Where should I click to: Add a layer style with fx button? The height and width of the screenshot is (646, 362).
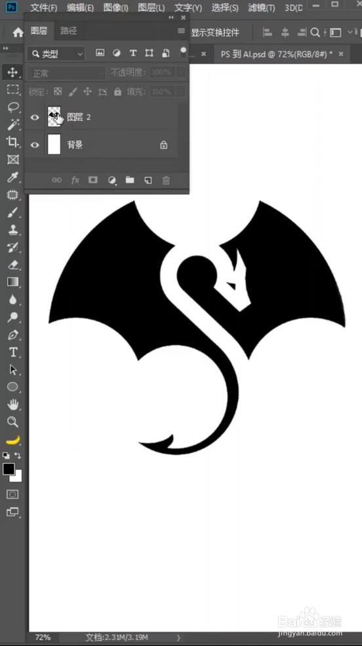[x=75, y=180]
